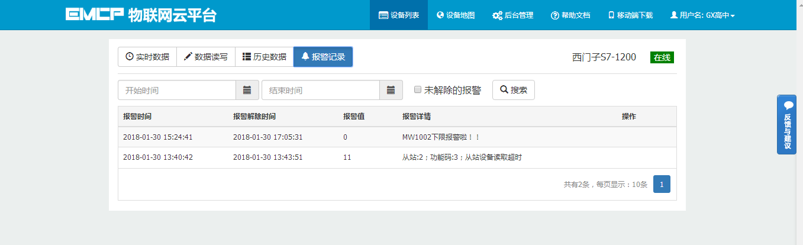Image resolution: width=803 pixels, height=245 pixels.
Task: Click the 报警解除时间 column header
Action: [x=254, y=117]
